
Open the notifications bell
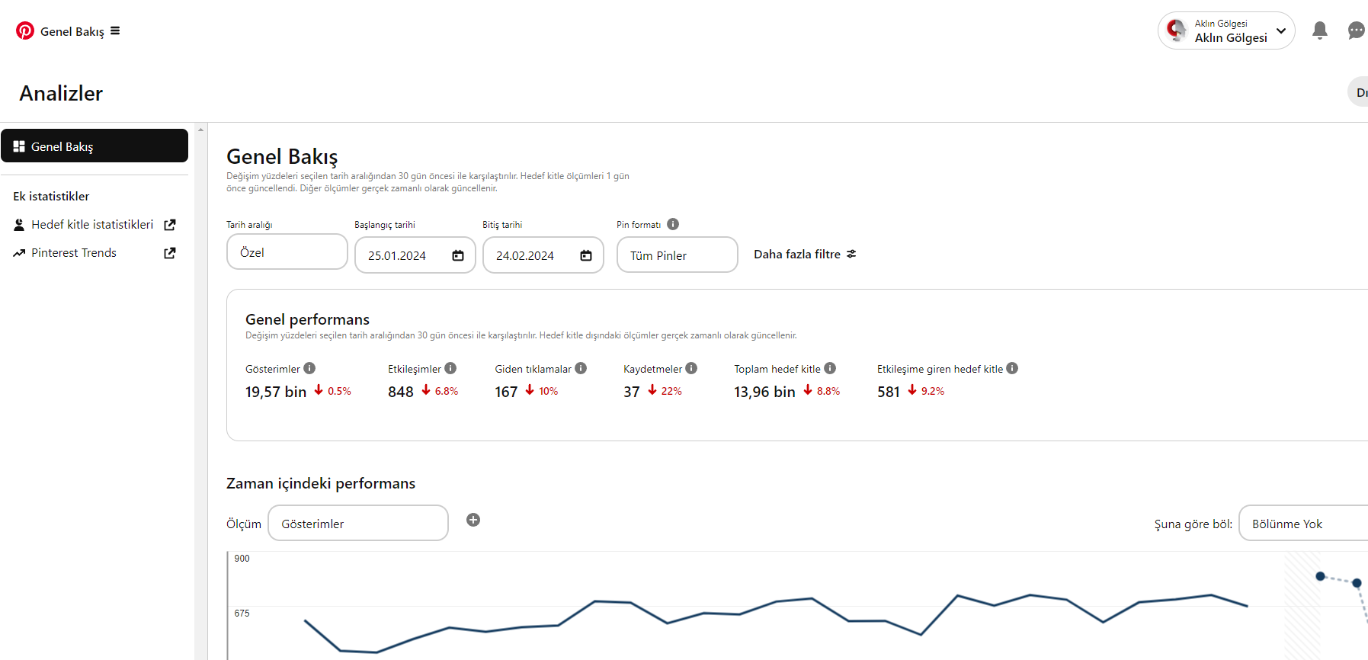coord(1320,30)
